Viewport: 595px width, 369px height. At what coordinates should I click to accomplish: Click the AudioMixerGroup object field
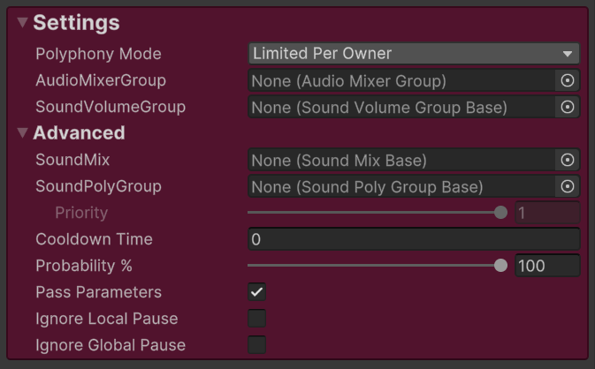pos(402,80)
